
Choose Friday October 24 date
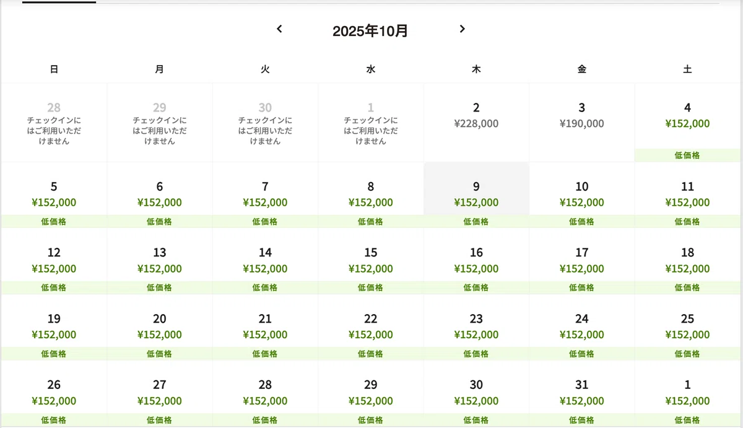(582, 328)
